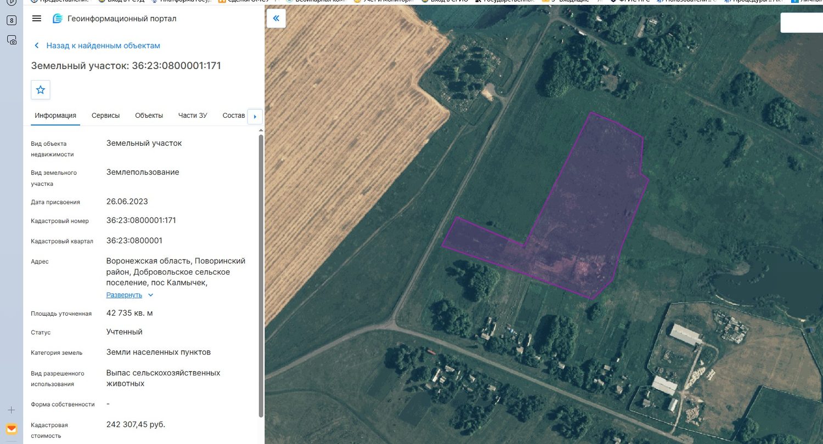Click the value Земли населенных пунктов
This screenshot has width=823, height=444.
tap(159, 352)
